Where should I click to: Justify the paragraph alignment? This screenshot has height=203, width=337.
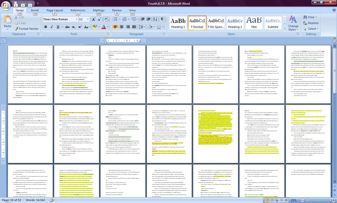(133, 27)
